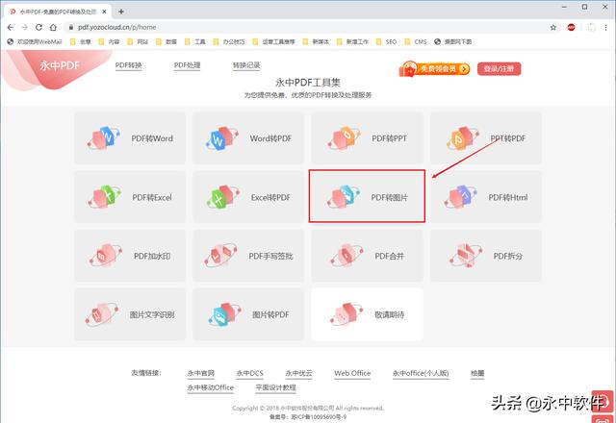616x423 pixels.
Task: Close the 永中PDF browser tab
Action: 104,12
